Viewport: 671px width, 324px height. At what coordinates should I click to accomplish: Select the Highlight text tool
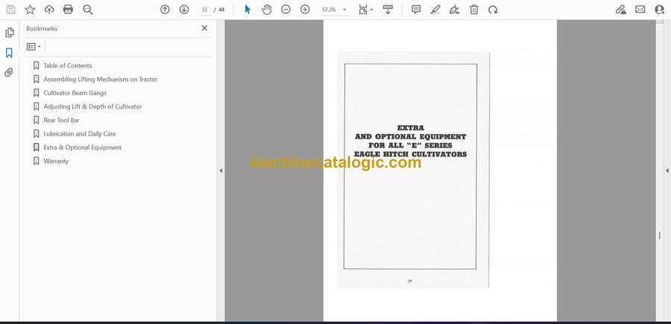[x=435, y=10]
